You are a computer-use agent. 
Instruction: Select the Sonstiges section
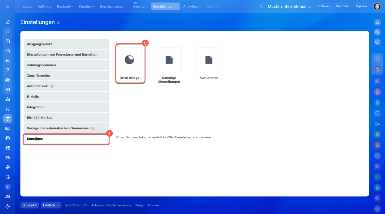[x=66, y=139]
